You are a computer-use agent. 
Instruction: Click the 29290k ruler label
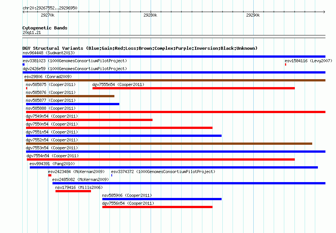pos(253,15)
